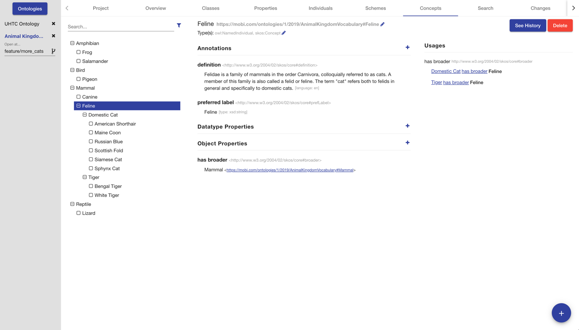The height and width of the screenshot is (330, 579).
Task: Switch to the Schemes tab
Action: [375, 8]
